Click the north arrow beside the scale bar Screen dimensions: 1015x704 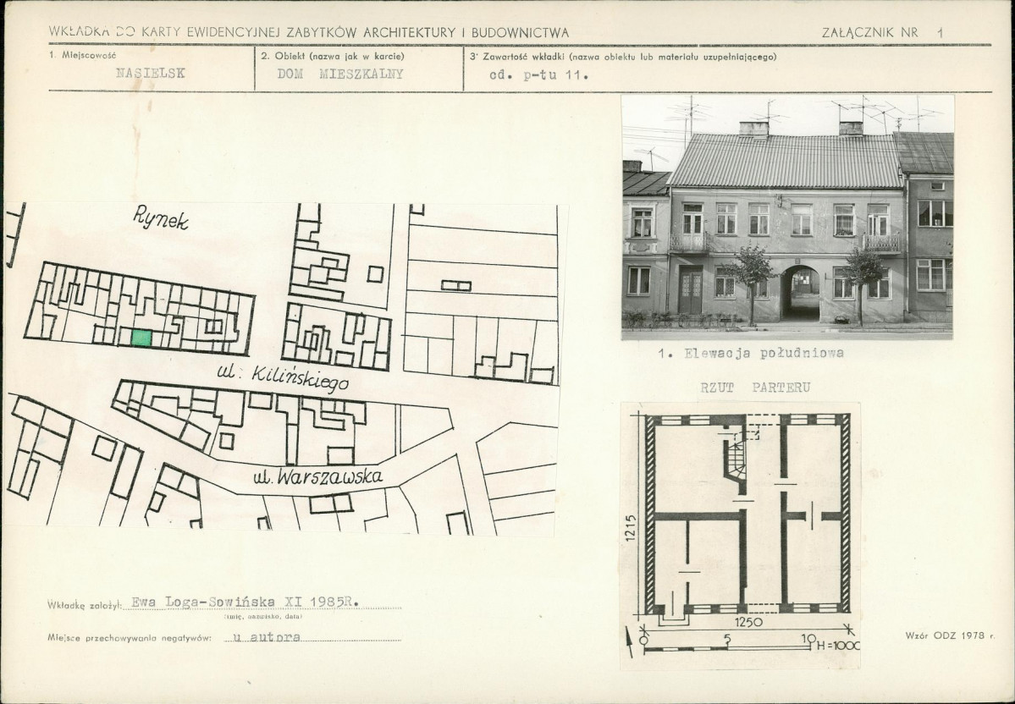[629, 642]
